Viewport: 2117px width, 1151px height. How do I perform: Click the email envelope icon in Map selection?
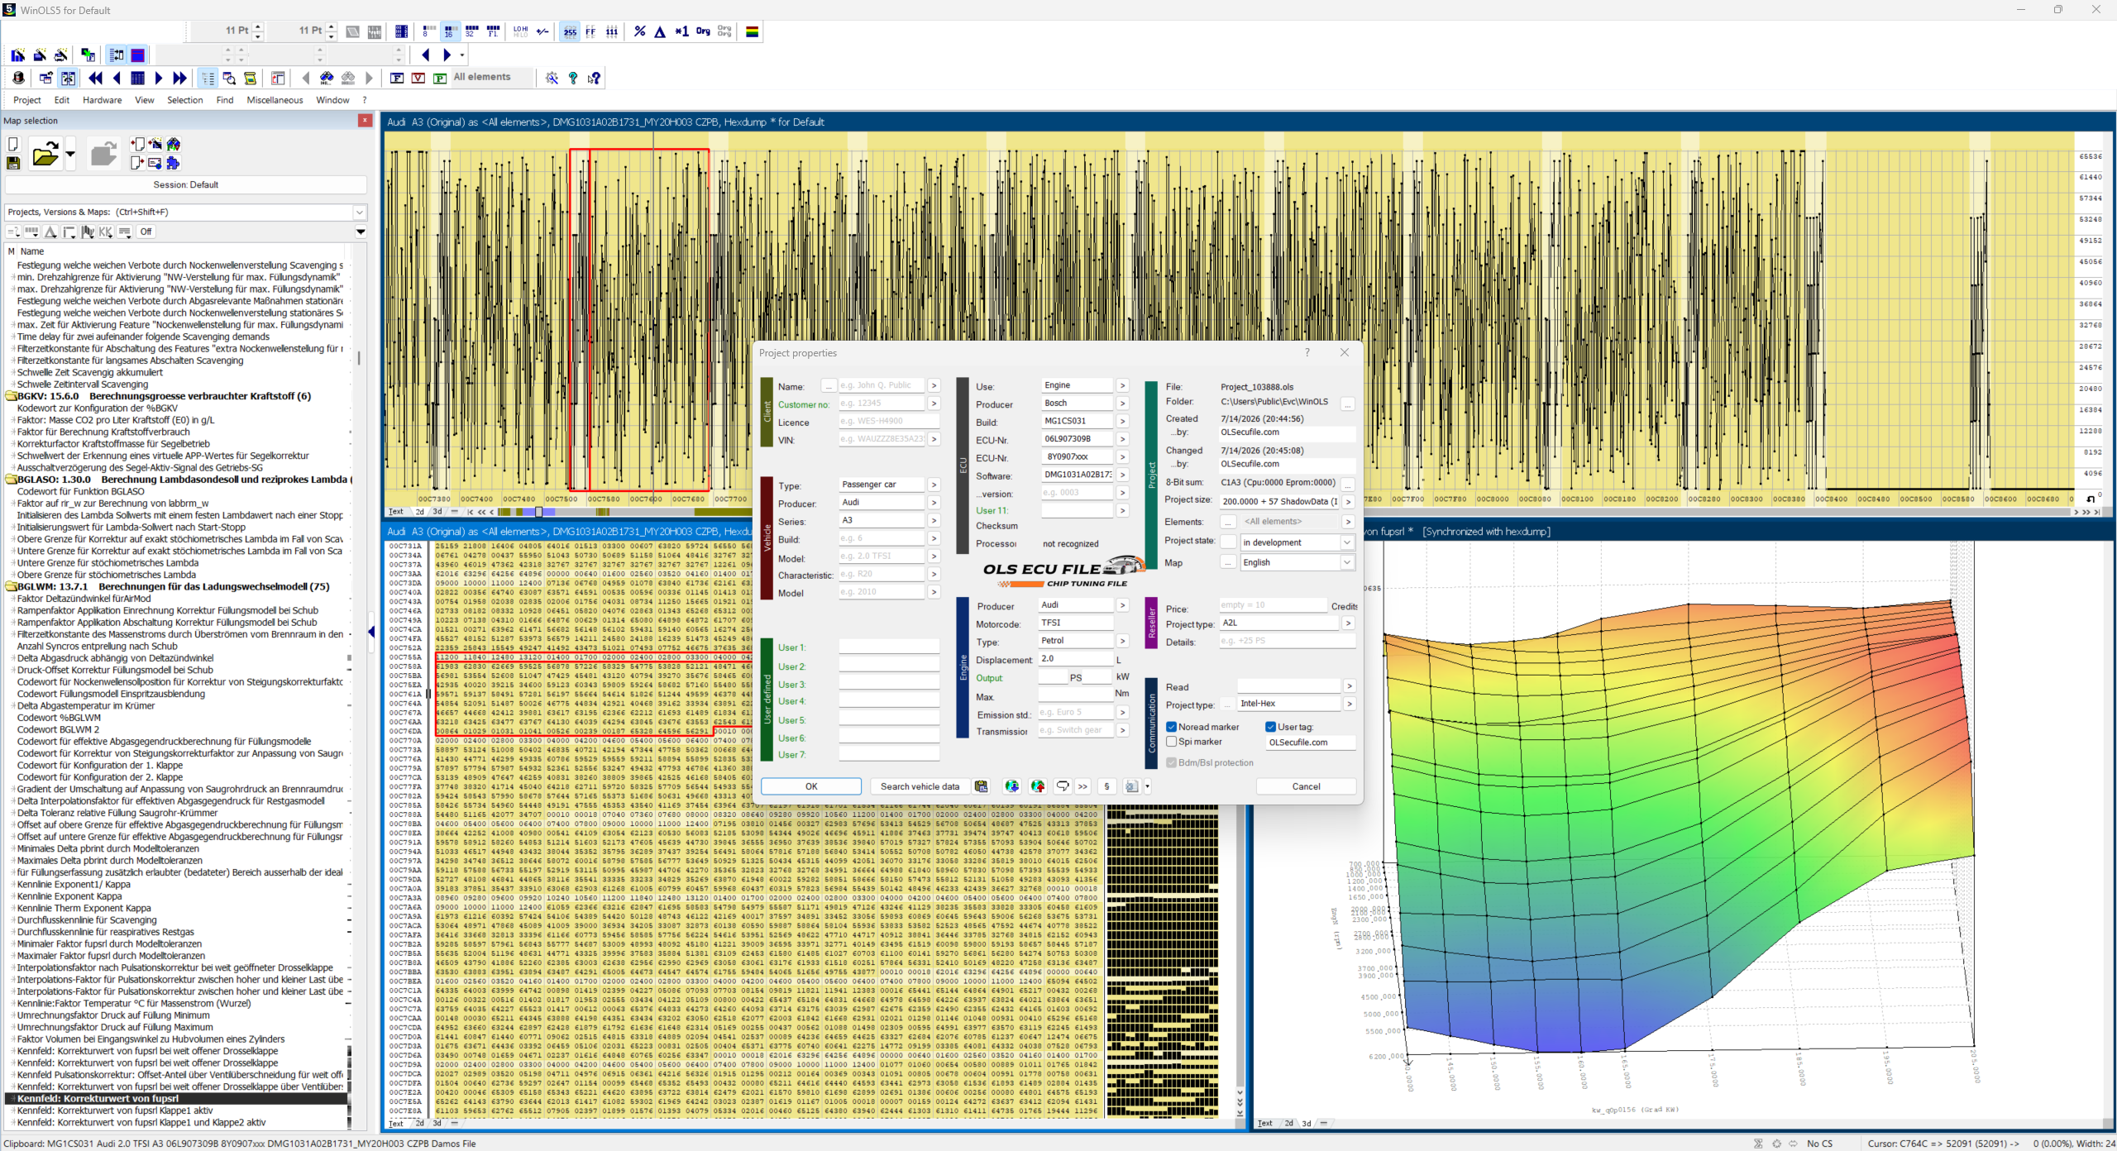[x=155, y=163]
